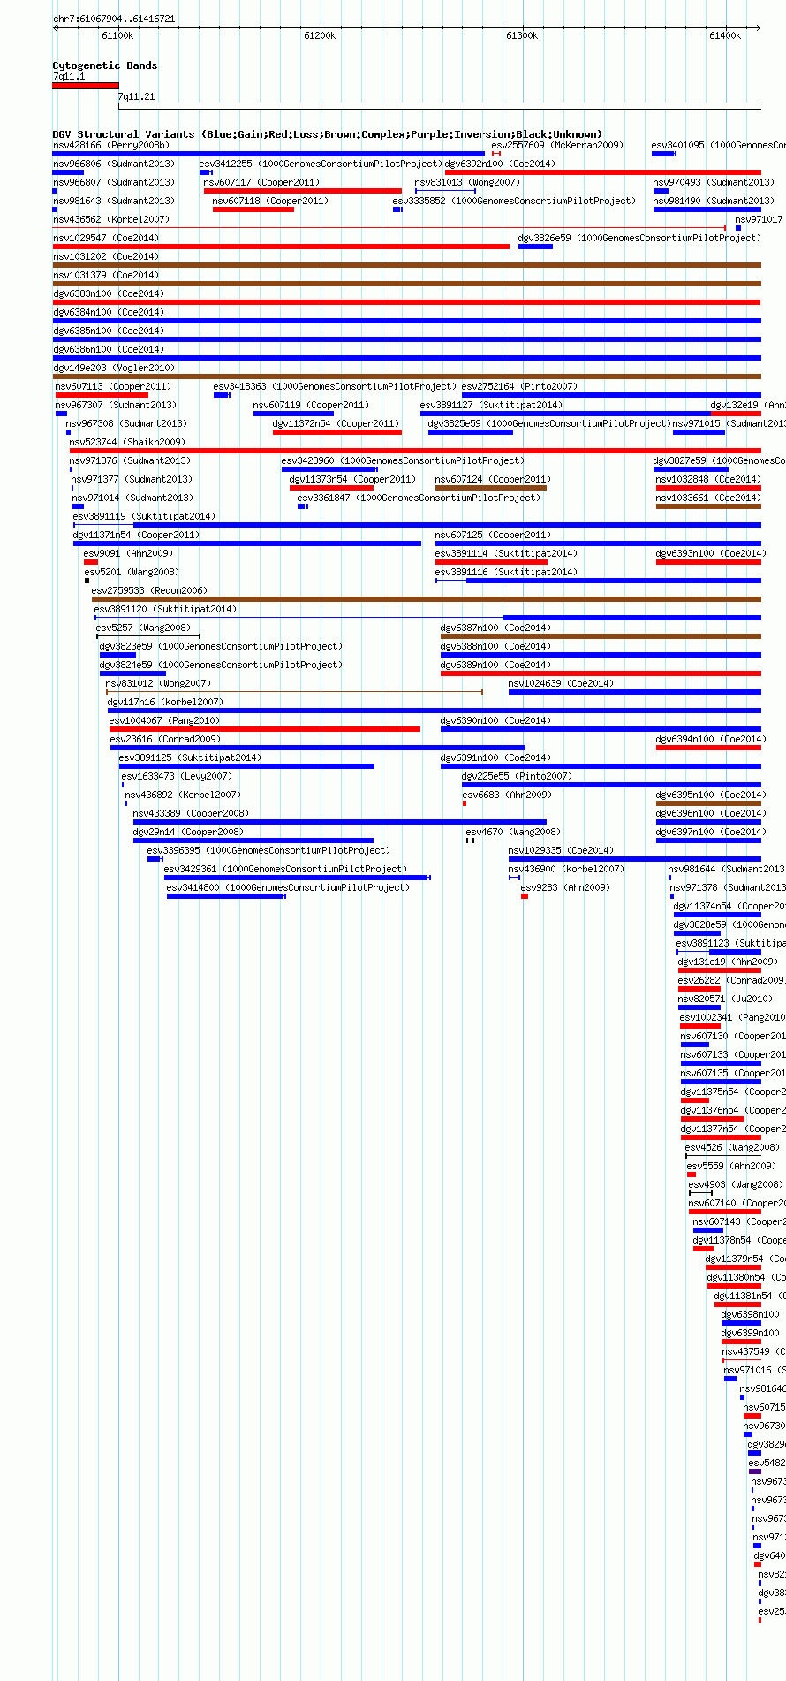Click the nsv607125 (Cooper2011) label
This screenshot has height=1681, width=786.
click(x=493, y=535)
